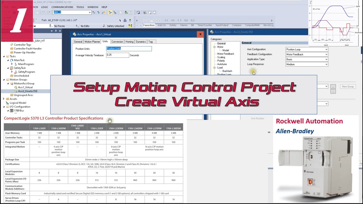Click the yellow safety signature icon
This screenshot has height=204, width=363.
pos(130,26)
